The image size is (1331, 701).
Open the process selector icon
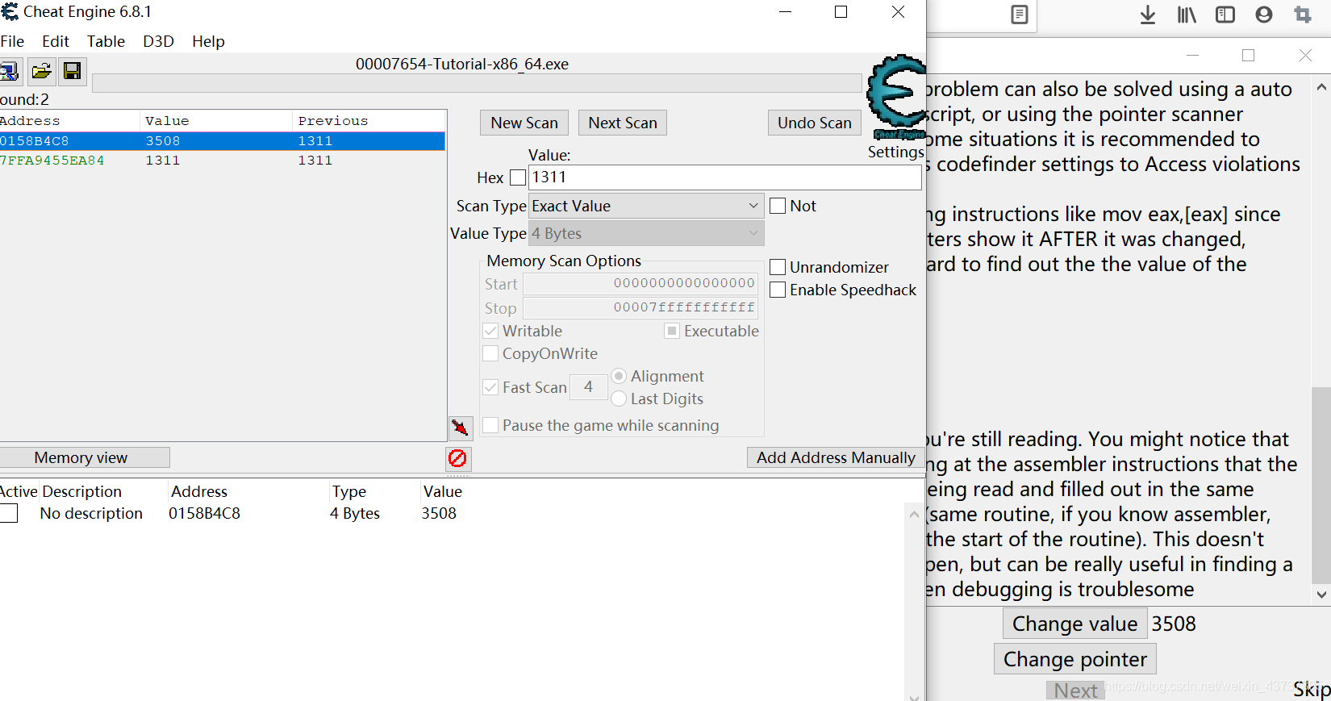click(x=10, y=72)
